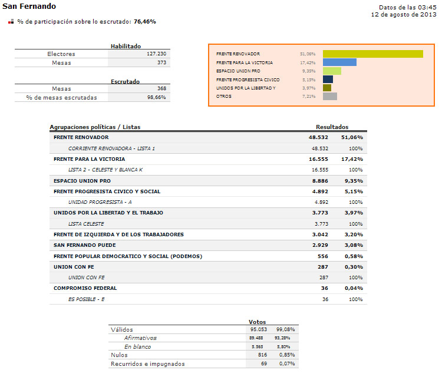Select the Lista 2 - Celeste y Blanca K entry
The height and width of the screenshot is (380, 442).
(x=105, y=170)
